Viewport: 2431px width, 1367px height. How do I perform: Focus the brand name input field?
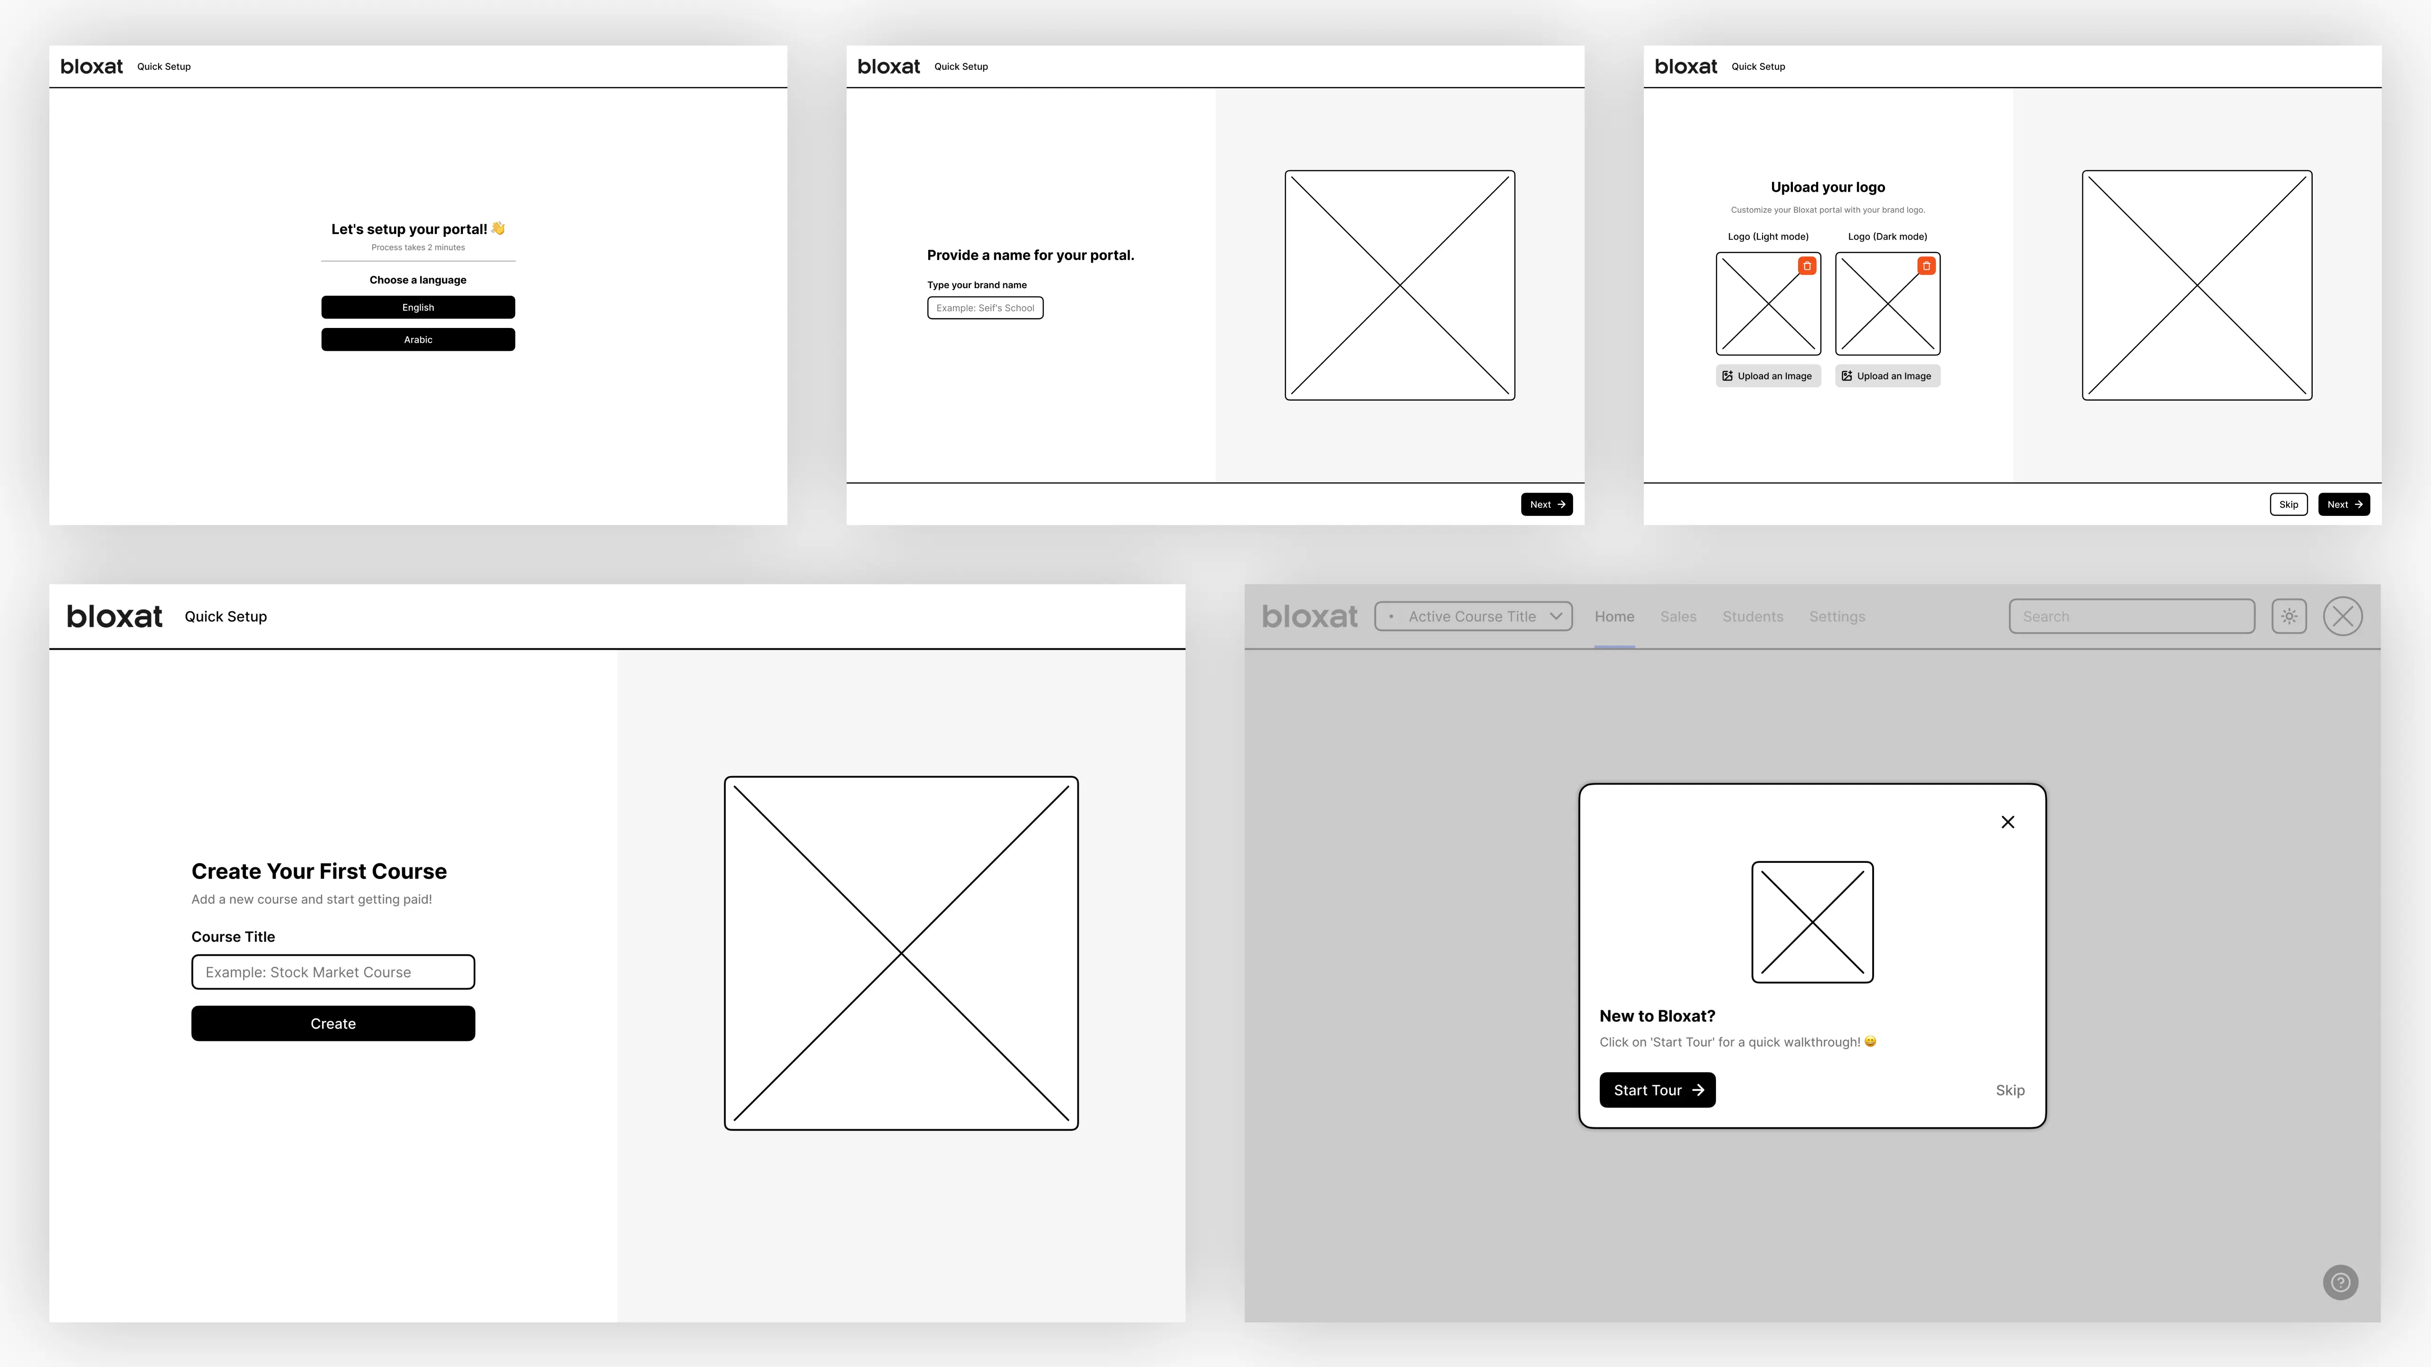(x=984, y=308)
